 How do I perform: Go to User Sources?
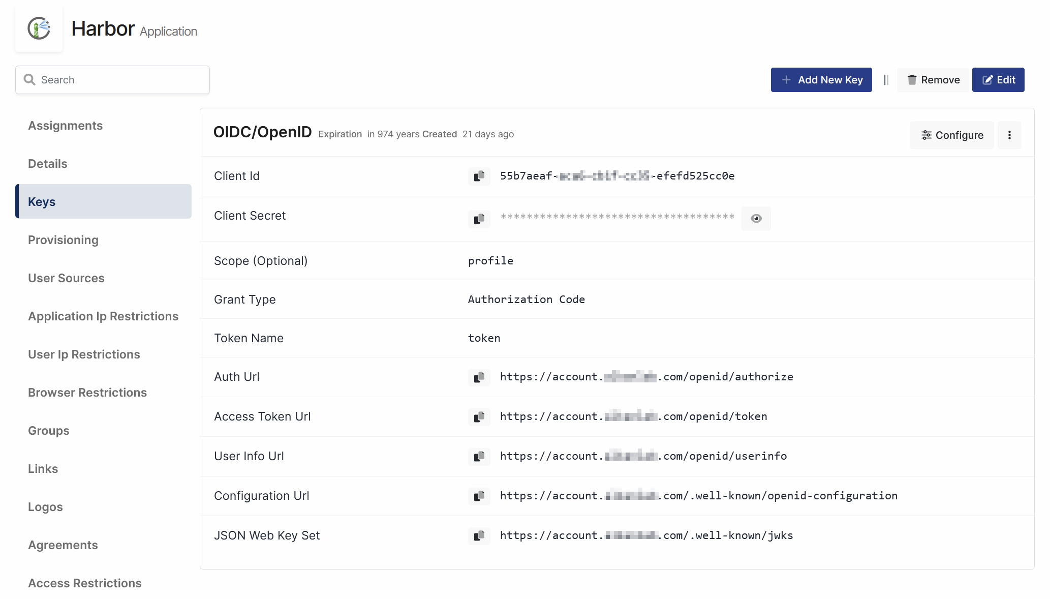point(66,278)
